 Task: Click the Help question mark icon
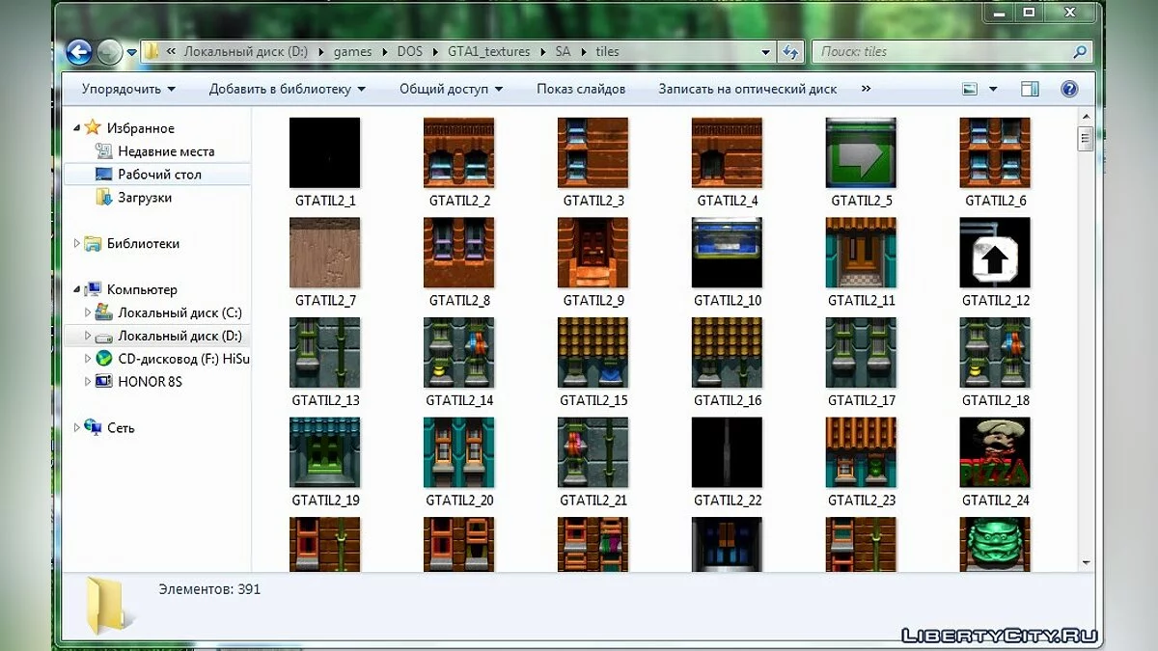(x=1069, y=89)
